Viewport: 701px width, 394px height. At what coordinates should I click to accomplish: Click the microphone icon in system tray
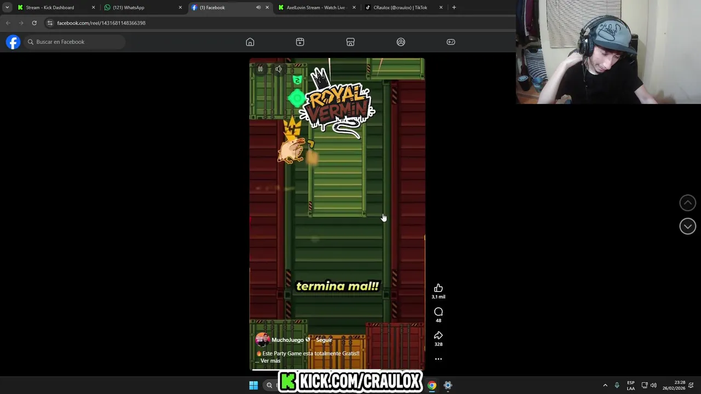tap(617, 385)
